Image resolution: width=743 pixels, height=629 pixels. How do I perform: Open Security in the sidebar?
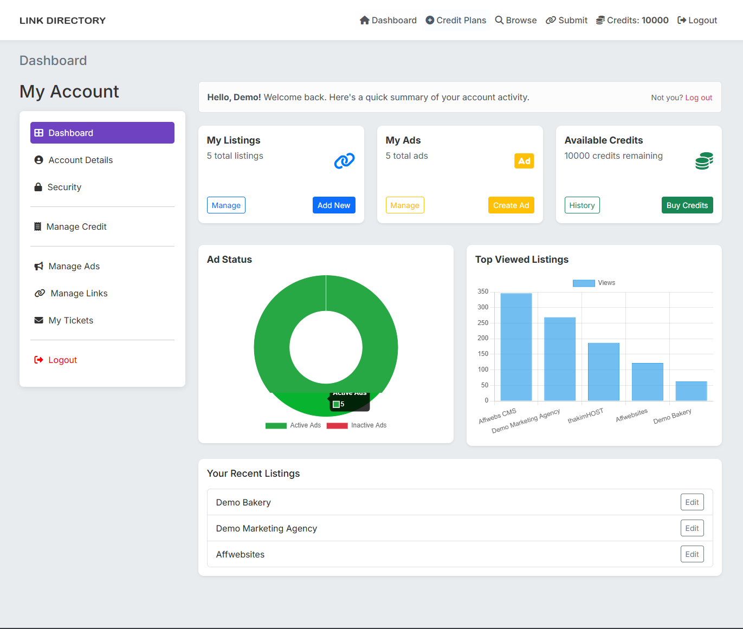(102, 187)
